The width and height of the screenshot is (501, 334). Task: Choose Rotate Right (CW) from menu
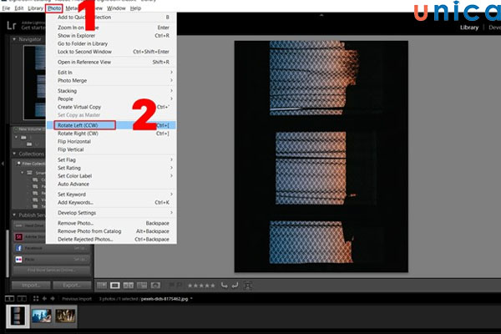[111, 134]
